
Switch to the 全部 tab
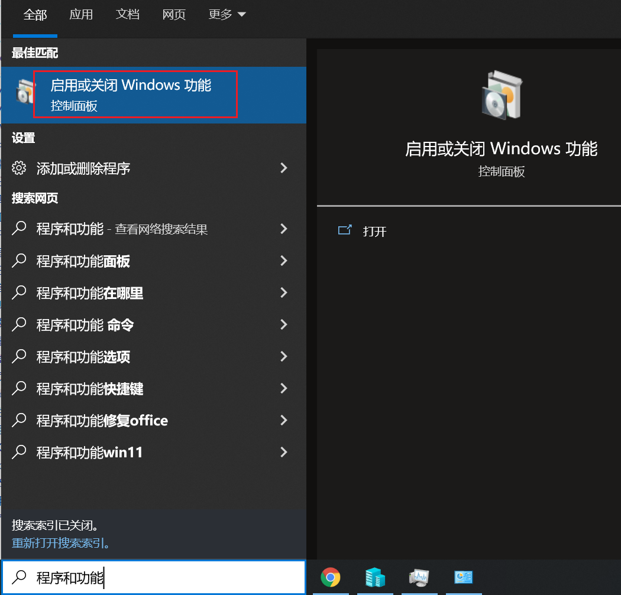[35, 15]
